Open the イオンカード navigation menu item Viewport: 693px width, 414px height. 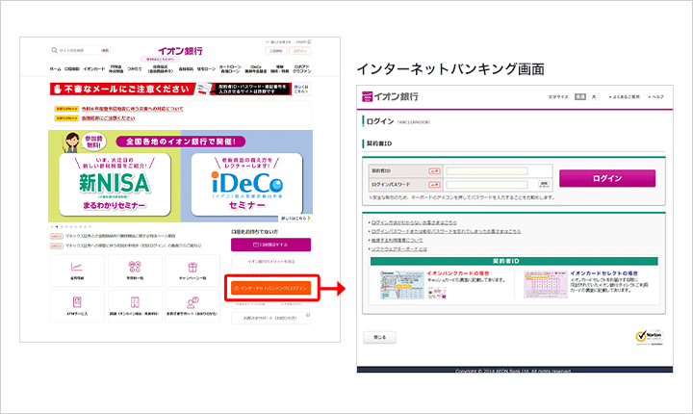[x=93, y=69]
